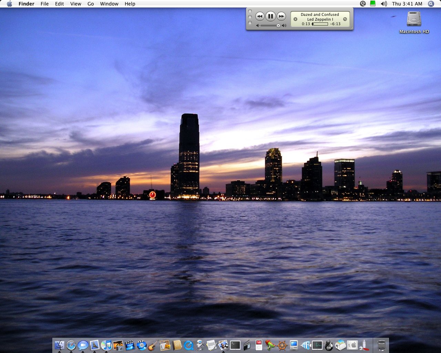Open the ship's wheel app in the Dock
Screen dimensions: 441x353
(282, 345)
